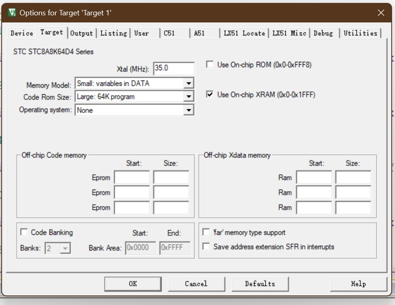The height and width of the screenshot is (305, 395).
Task: Click the Keil uVision title bar icon
Action: tap(12, 13)
